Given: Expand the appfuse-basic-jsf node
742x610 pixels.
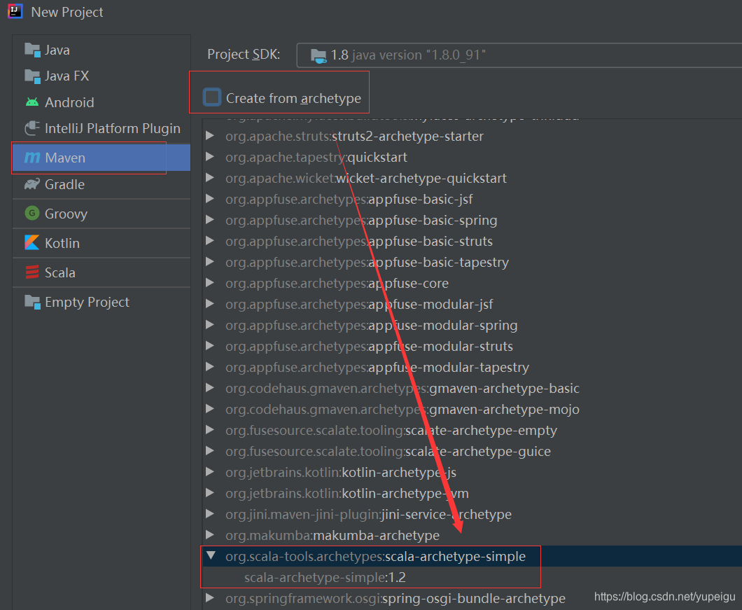Looking at the screenshot, I should (x=210, y=199).
